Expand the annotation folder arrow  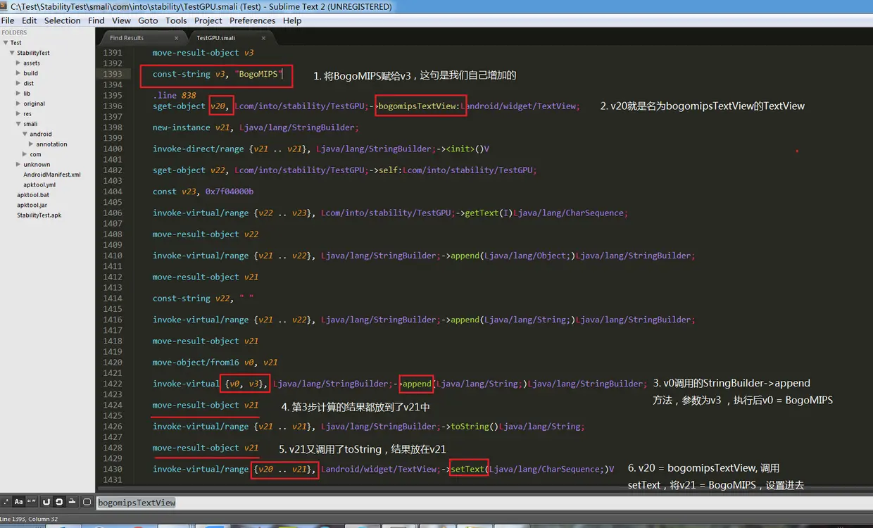pyautogui.click(x=31, y=144)
